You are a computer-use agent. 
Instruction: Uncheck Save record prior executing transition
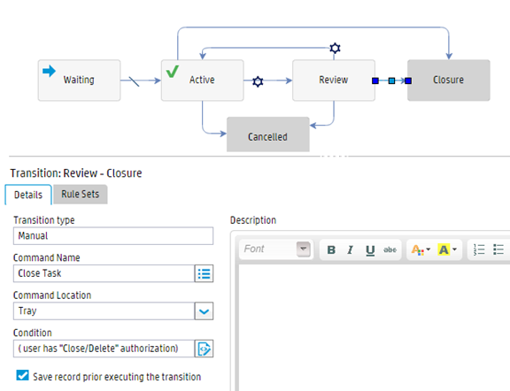tap(22, 375)
